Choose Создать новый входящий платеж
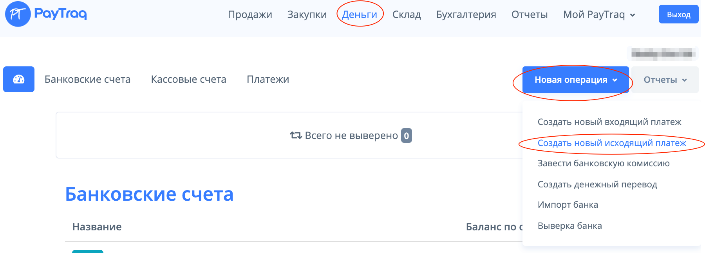 pos(609,122)
